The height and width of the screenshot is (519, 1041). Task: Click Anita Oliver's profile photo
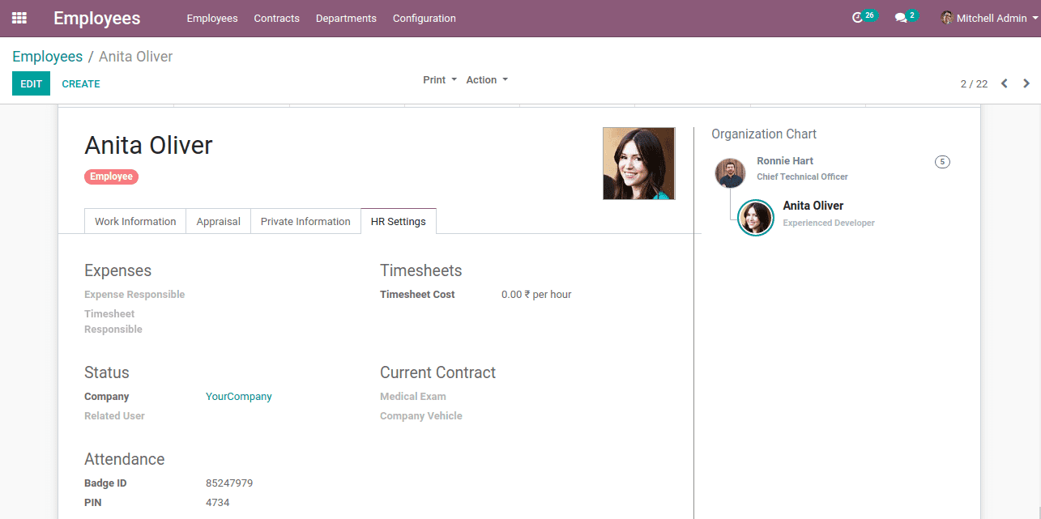click(x=638, y=164)
